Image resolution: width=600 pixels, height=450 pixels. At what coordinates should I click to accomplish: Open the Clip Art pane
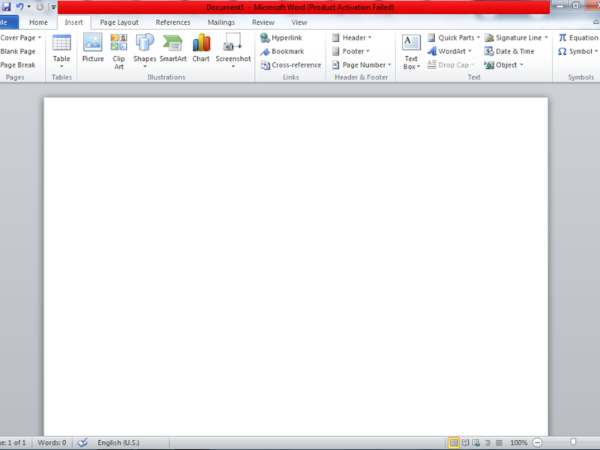pyautogui.click(x=118, y=51)
